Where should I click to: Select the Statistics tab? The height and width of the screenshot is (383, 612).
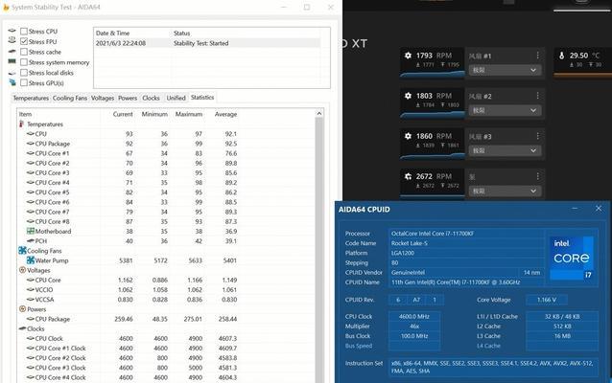(202, 98)
